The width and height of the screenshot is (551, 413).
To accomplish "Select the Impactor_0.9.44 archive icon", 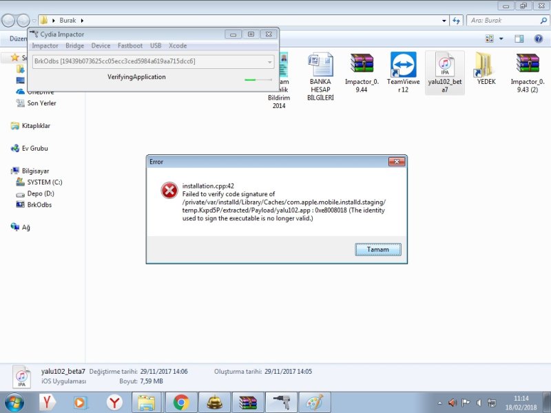I will (x=362, y=65).
